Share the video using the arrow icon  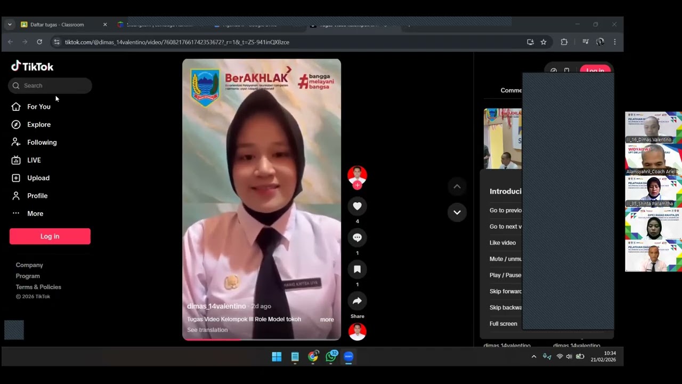pyautogui.click(x=357, y=301)
